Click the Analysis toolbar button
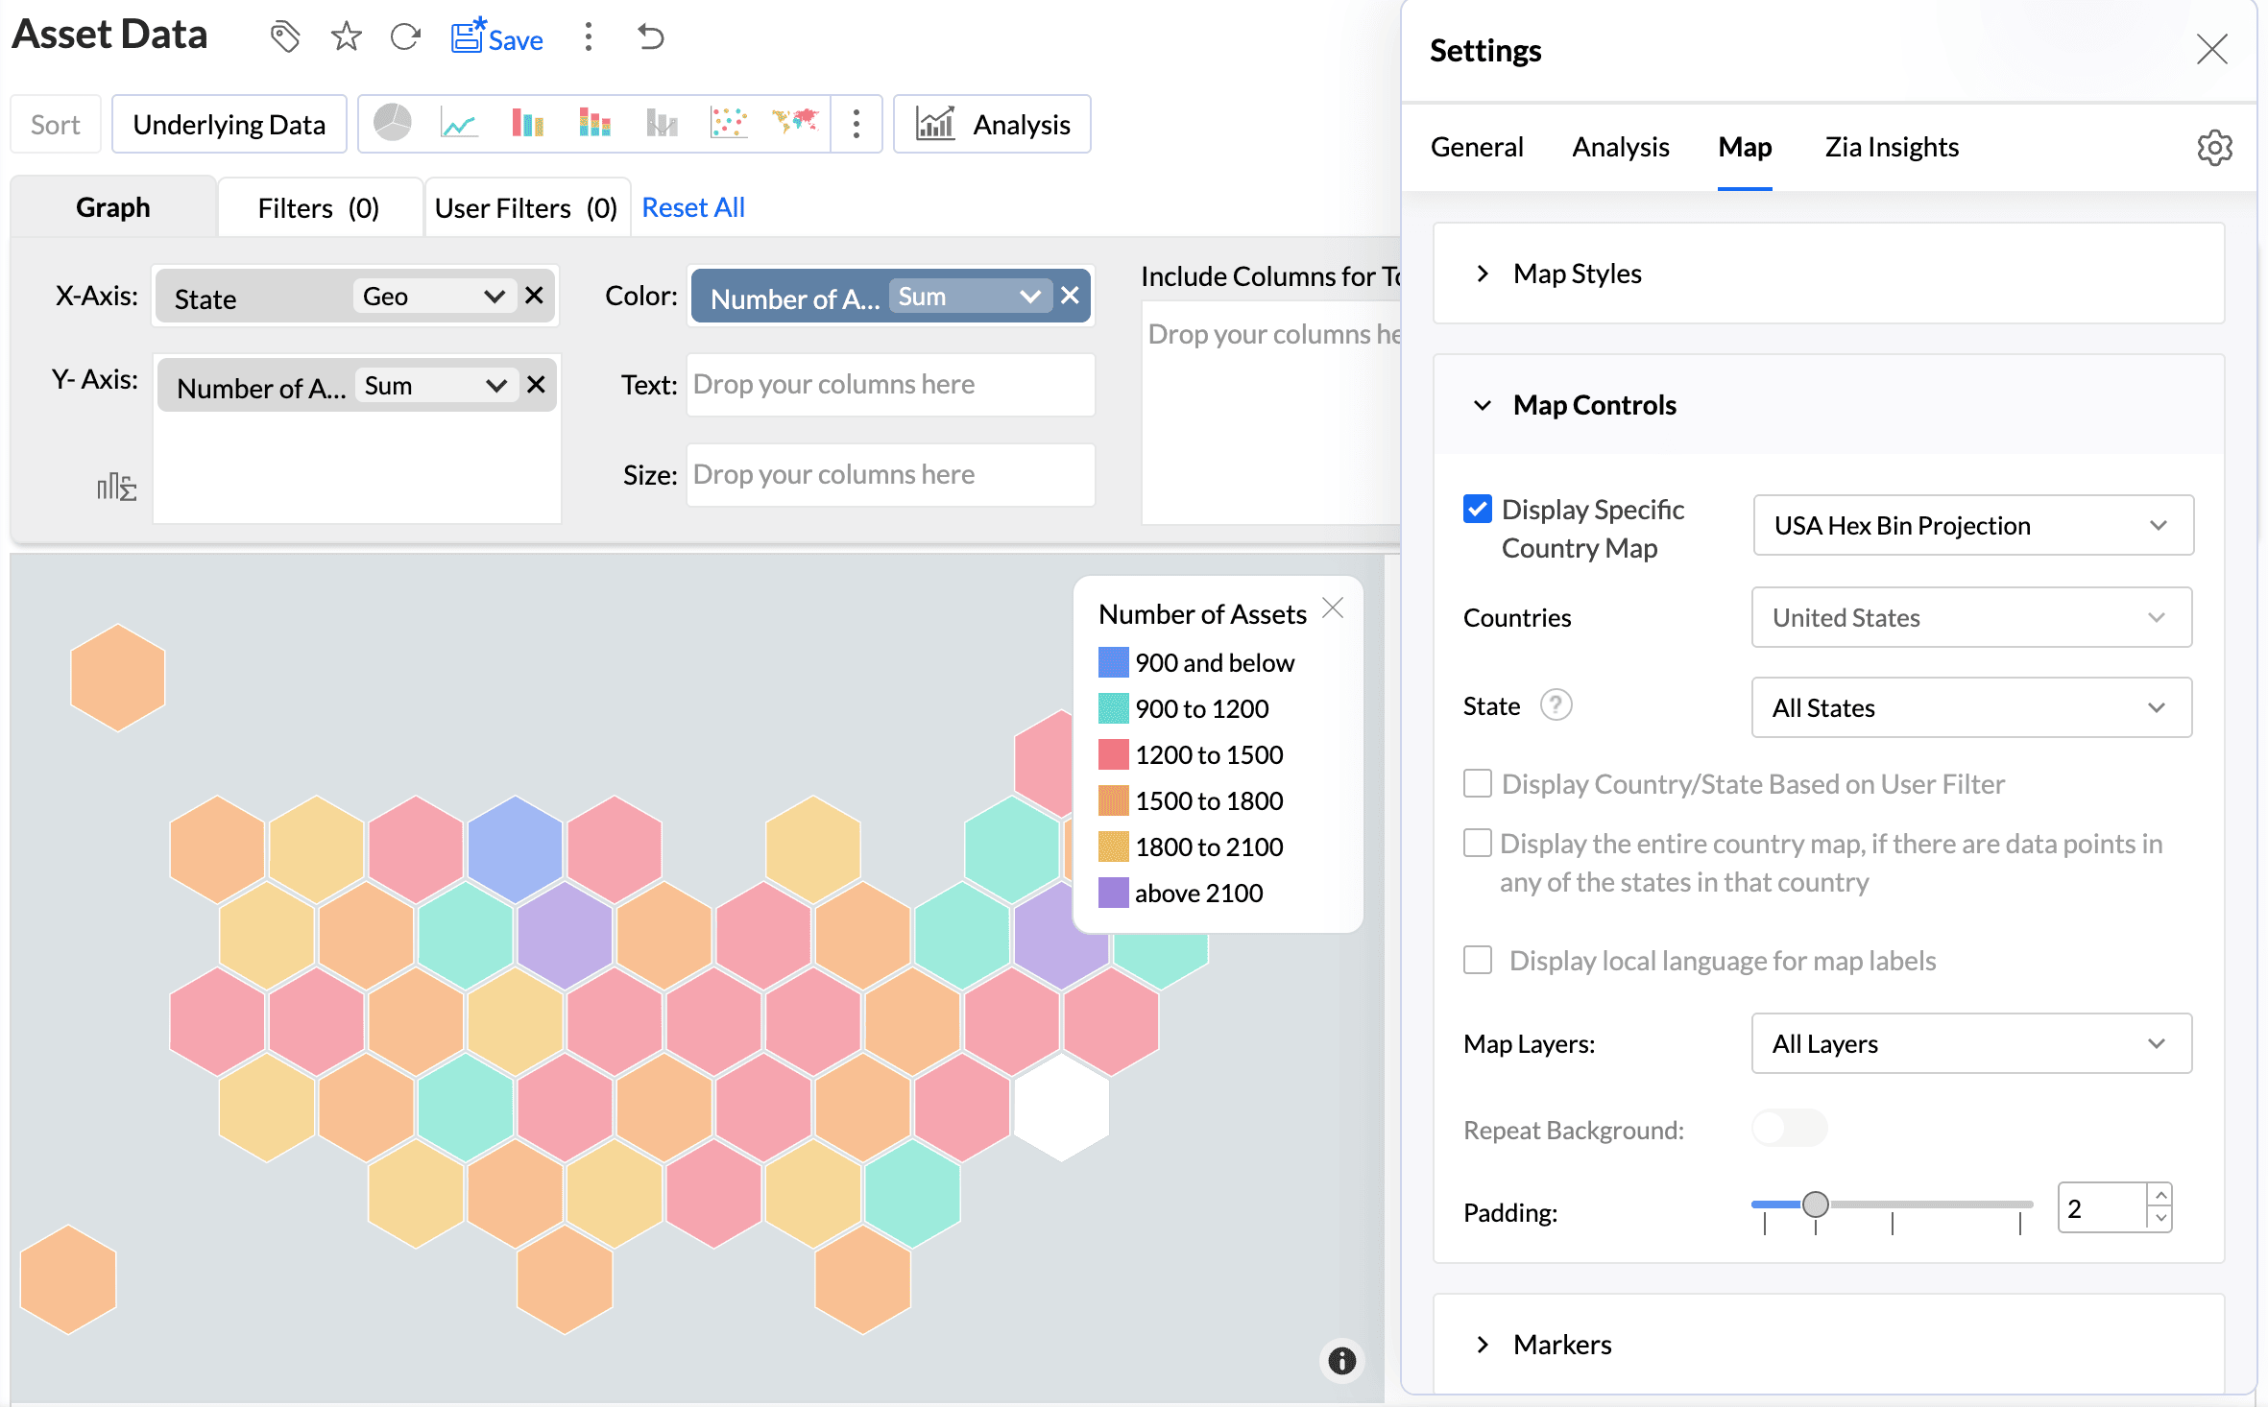This screenshot has height=1407, width=2268. [992, 124]
